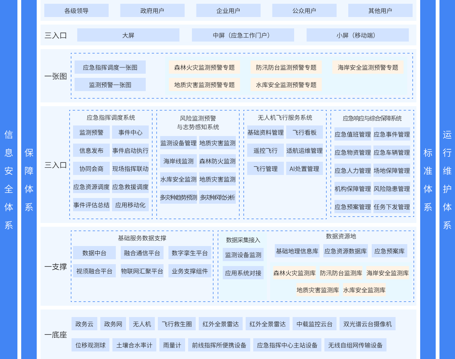455x359 pixels.
Task: Select the 企业用户 box
Action: pyautogui.click(x=228, y=11)
